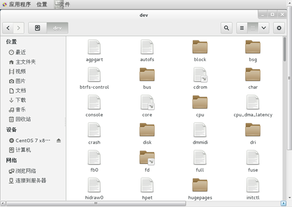The image size is (292, 207).
Task: Open the view options dropdown arrow
Action: click(264, 28)
